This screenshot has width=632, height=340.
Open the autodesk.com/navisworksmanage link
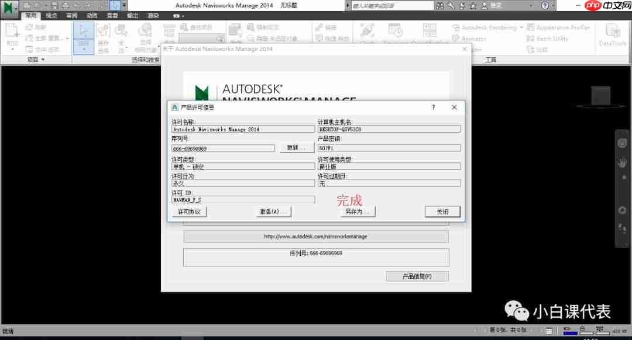tap(315, 237)
